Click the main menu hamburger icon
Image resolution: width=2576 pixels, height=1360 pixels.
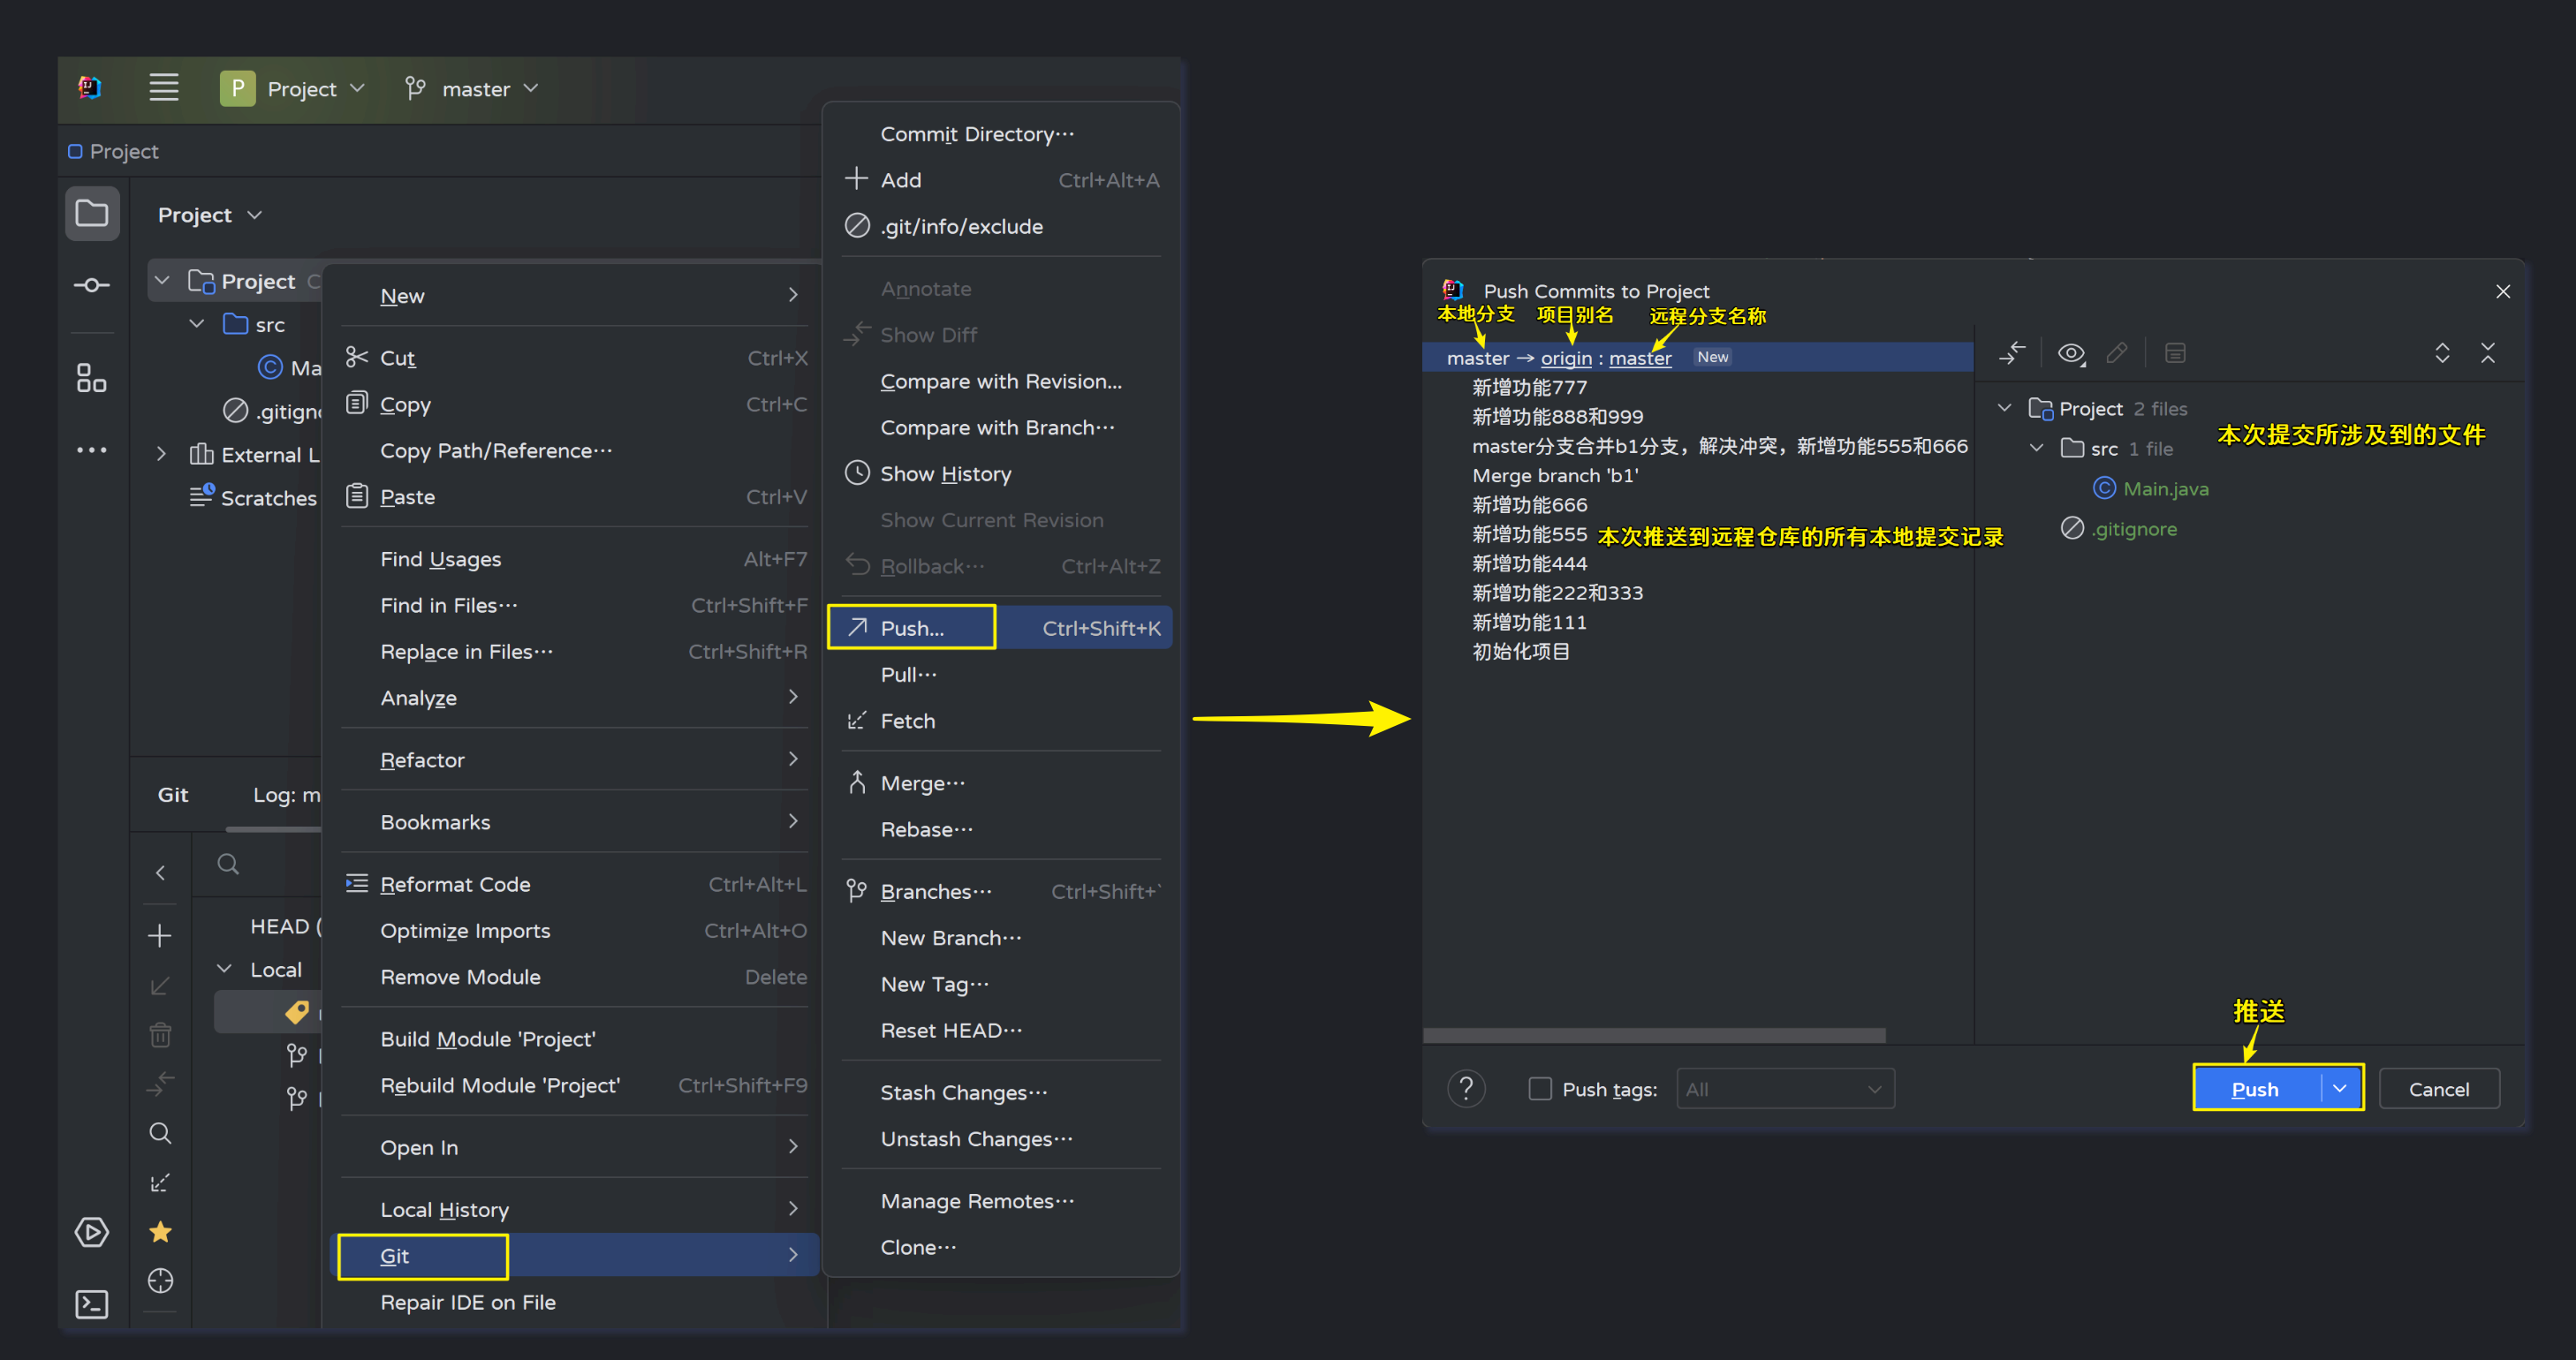pyautogui.click(x=164, y=88)
